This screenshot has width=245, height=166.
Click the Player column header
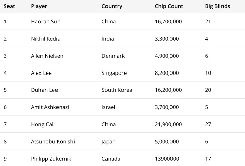click(x=39, y=6)
